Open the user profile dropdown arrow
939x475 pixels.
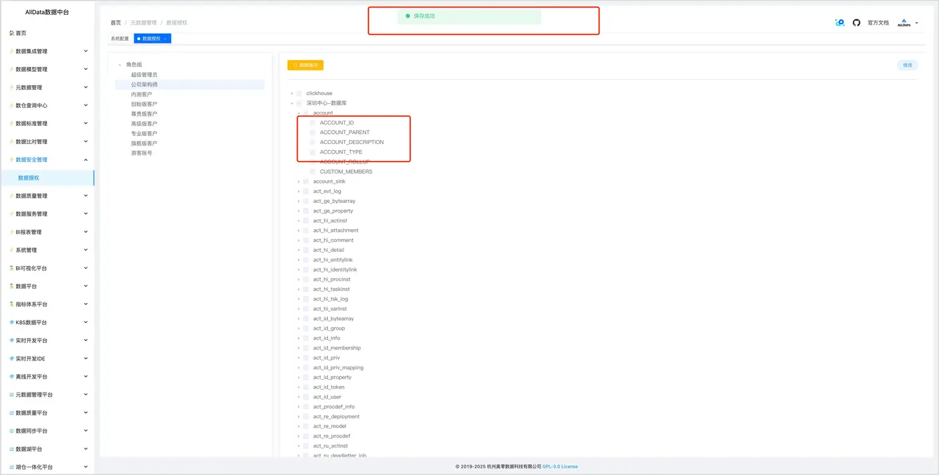pyautogui.click(x=917, y=23)
